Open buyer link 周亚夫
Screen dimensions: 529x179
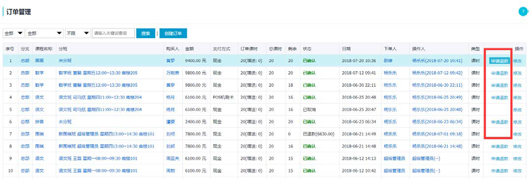172,158
